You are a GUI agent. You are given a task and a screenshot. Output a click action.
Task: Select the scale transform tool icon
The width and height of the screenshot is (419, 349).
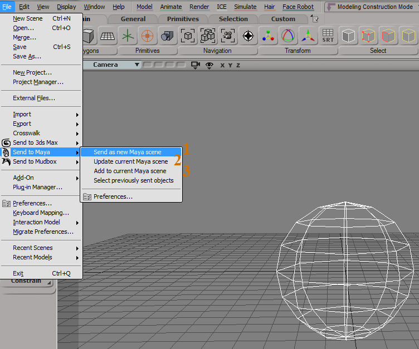pos(268,36)
